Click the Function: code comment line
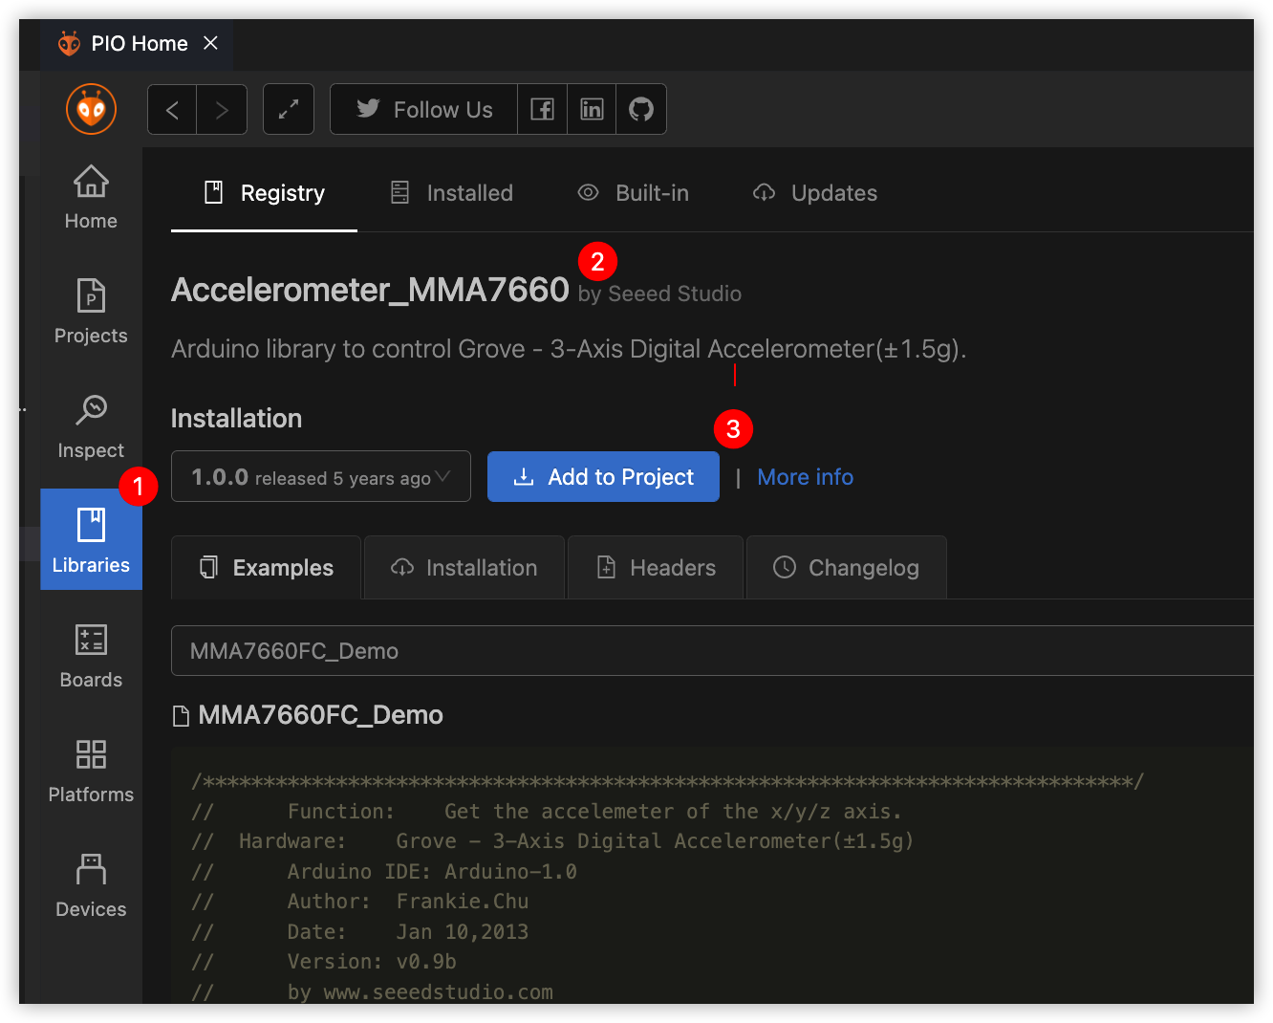Screen dimensions: 1273x1023 click(x=547, y=812)
